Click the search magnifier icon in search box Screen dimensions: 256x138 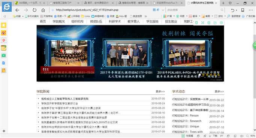[222, 10]
